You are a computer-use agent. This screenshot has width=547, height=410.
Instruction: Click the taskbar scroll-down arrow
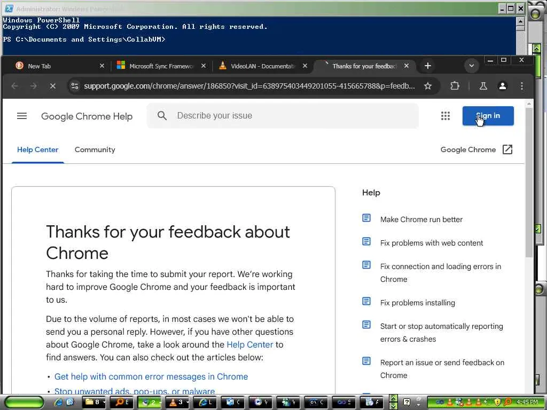click(x=393, y=406)
